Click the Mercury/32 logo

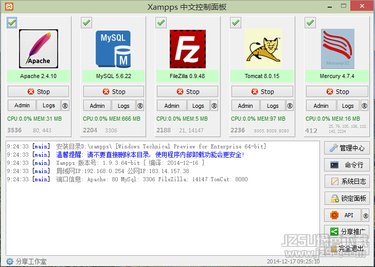[x=337, y=49]
